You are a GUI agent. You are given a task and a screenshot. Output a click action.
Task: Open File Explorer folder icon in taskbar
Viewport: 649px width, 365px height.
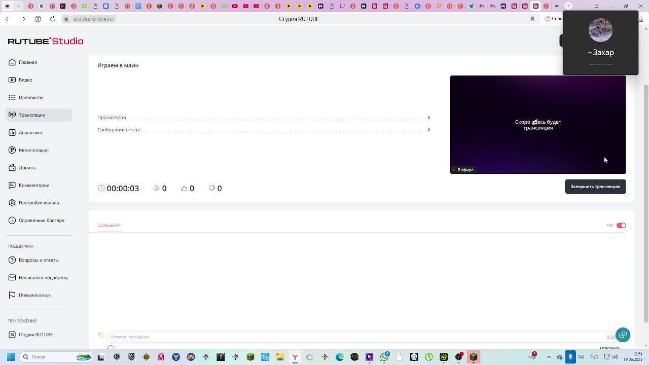280,357
